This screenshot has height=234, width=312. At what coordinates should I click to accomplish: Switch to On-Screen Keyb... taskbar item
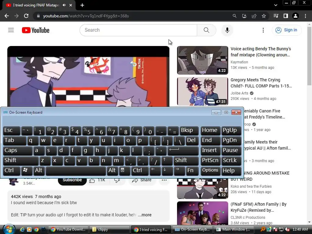tap(192, 229)
